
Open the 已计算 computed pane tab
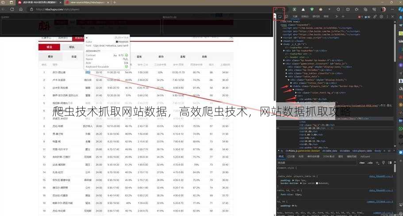point(291,156)
